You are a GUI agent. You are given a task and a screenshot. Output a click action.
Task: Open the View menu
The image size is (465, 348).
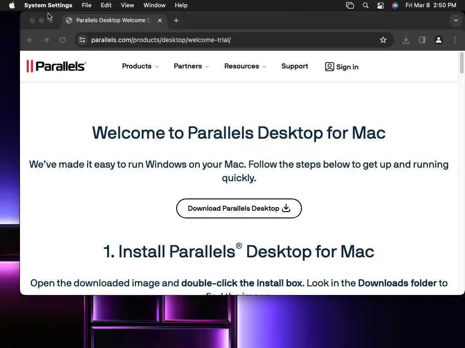128,5
